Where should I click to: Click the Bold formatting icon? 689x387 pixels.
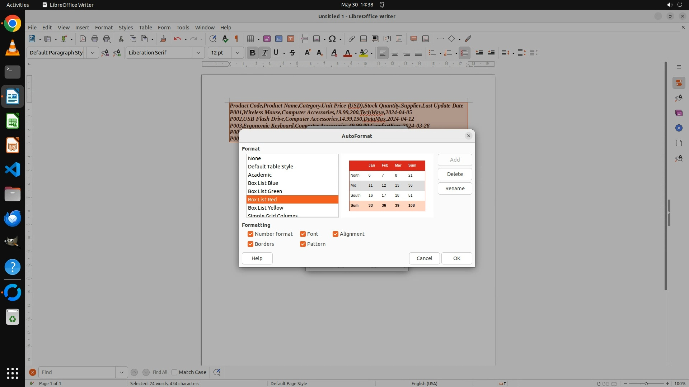[252, 53]
